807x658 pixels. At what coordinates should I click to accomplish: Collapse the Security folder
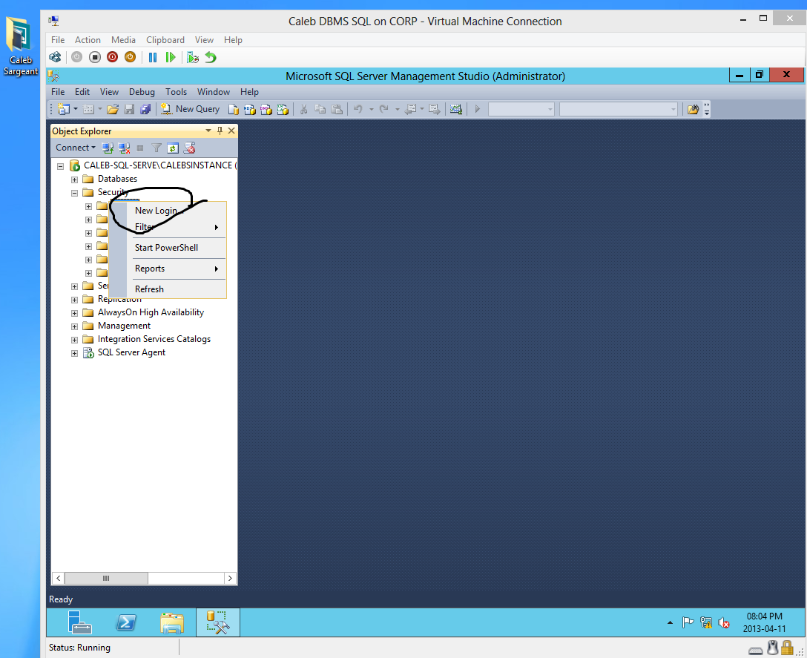(75, 193)
